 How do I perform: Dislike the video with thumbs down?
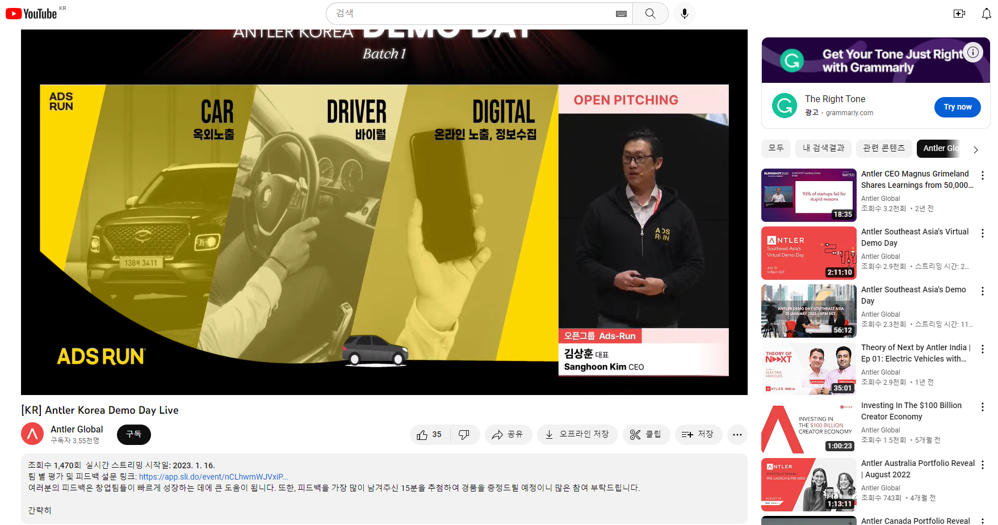[464, 435]
